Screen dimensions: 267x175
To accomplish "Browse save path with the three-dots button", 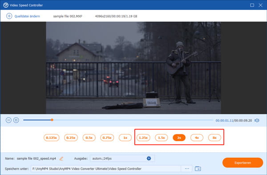I will [x=187, y=169].
